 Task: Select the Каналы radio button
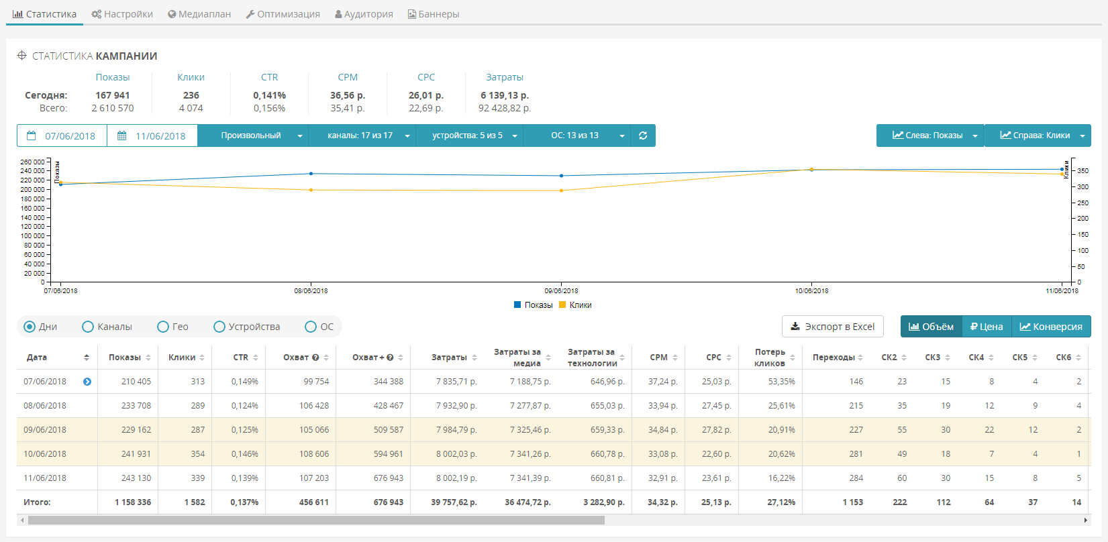(88, 327)
